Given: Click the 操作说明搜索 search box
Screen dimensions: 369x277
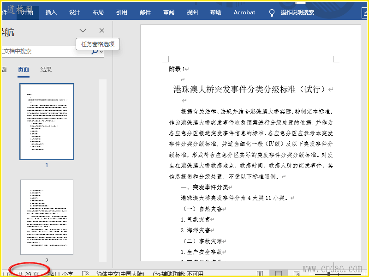Looking at the screenshot, I should (298, 12).
